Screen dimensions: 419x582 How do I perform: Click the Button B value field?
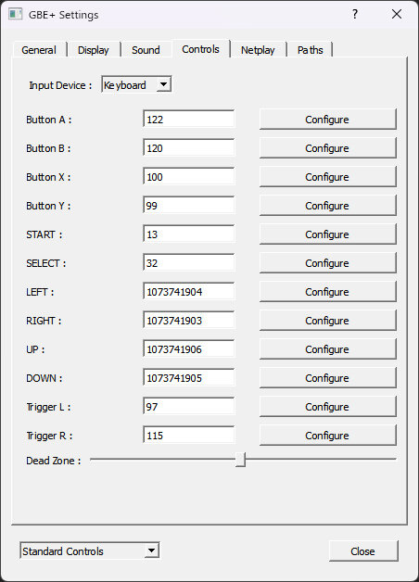tap(189, 148)
